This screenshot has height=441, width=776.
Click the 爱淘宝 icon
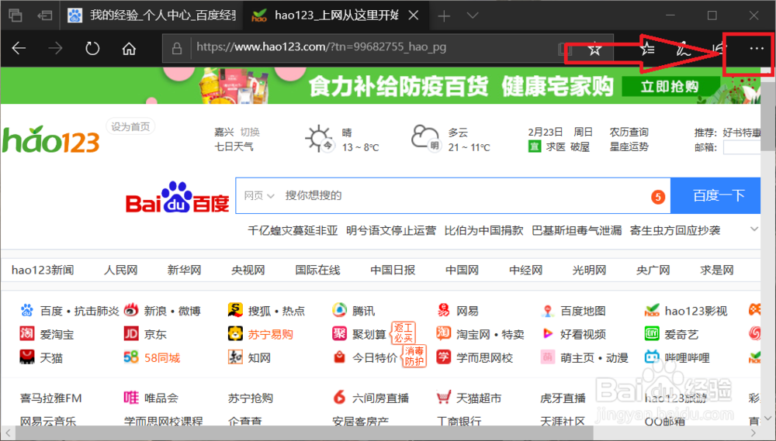26,334
